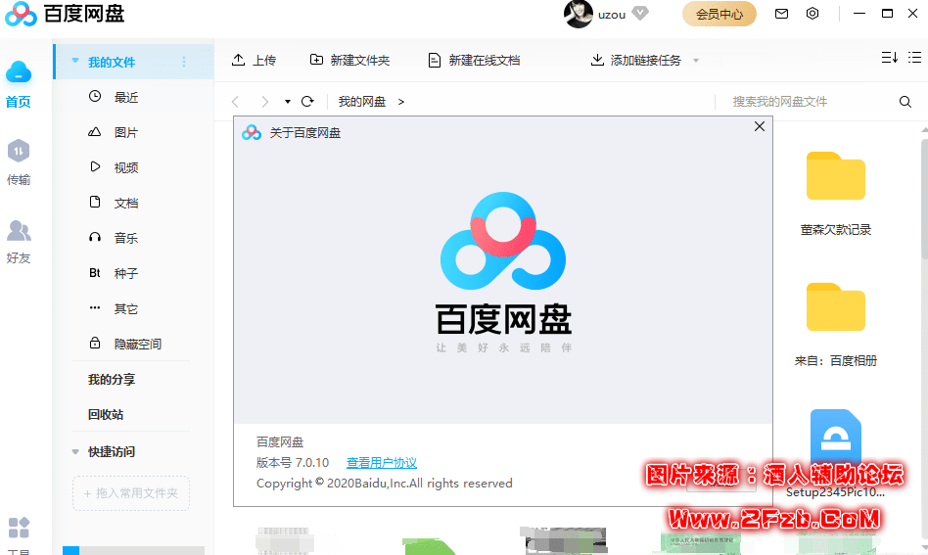928x555 pixels.
Task: Click 新建在线文档 new online document
Action: [474, 61]
